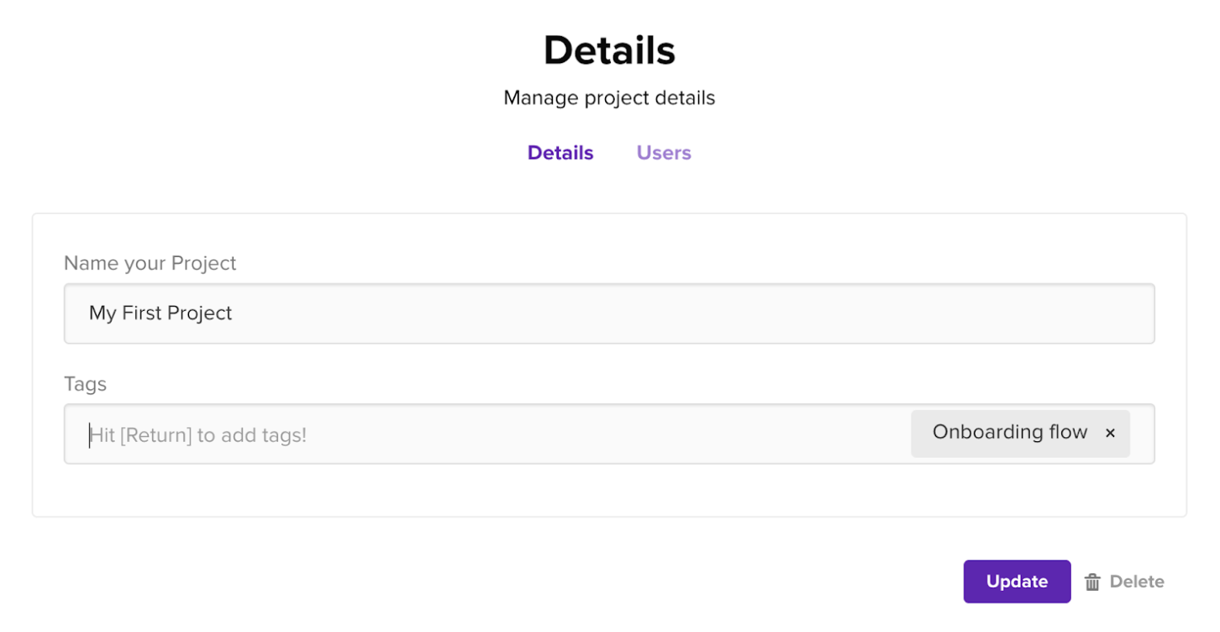Click the x to clear the Onboarding flow tag

click(x=1110, y=433)
